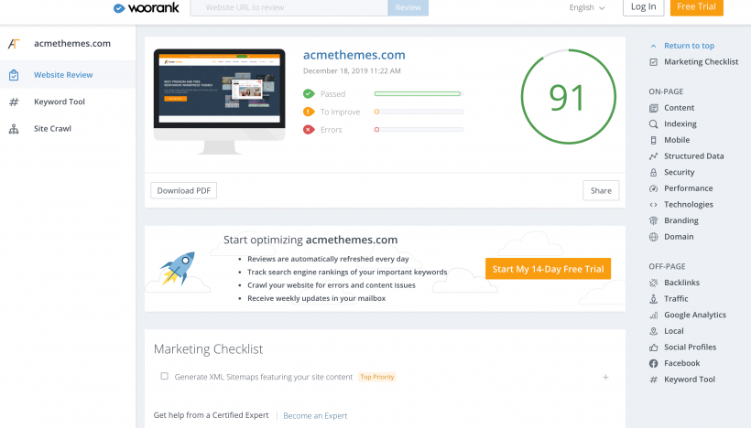Click Generate XML Sitemaps checklist text
The image size is (751, 428).
264,377
